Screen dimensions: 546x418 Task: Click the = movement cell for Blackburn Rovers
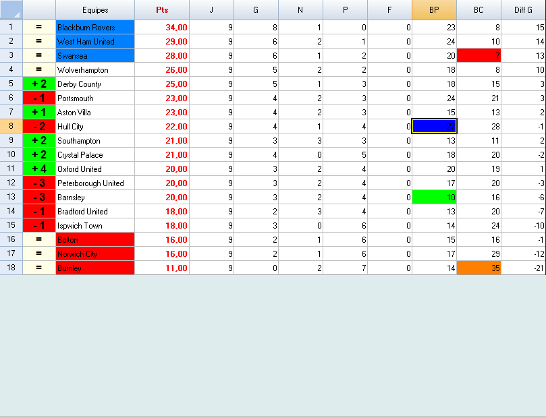[x=39, y=27]
